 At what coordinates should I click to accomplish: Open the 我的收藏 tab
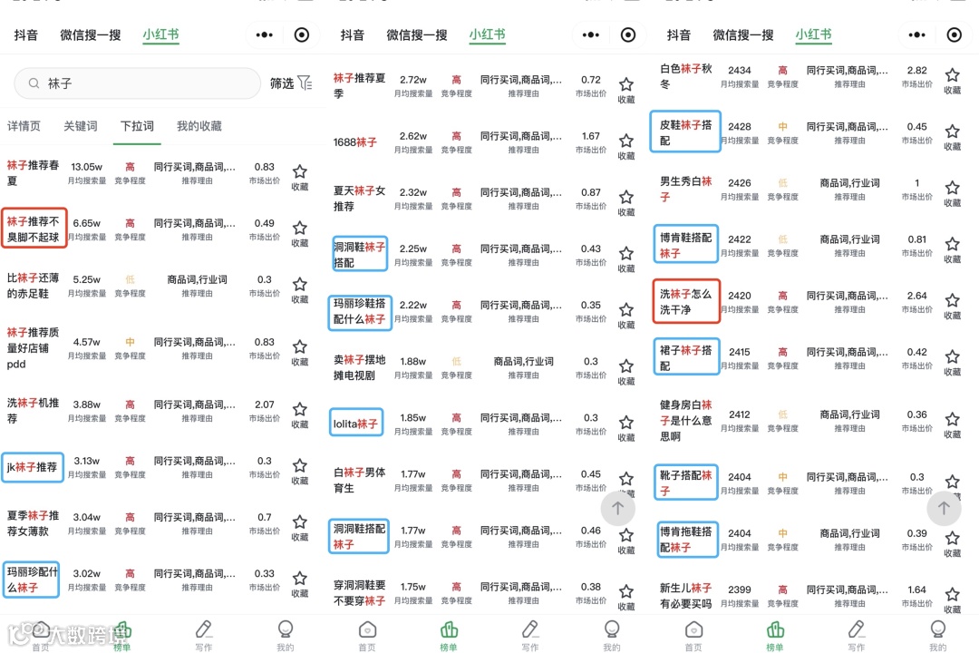199,126
